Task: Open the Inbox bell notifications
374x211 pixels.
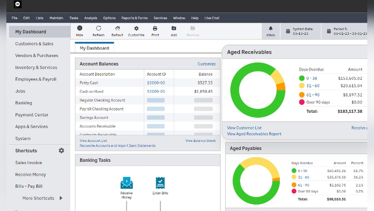Action: tap(270, 28)
